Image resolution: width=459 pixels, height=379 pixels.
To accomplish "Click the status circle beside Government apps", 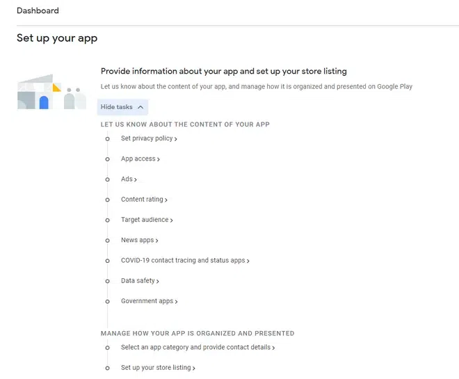I will coord(107,302).
